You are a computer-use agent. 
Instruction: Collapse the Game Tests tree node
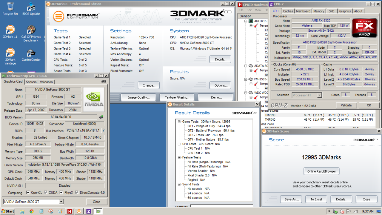click(179, 122)
